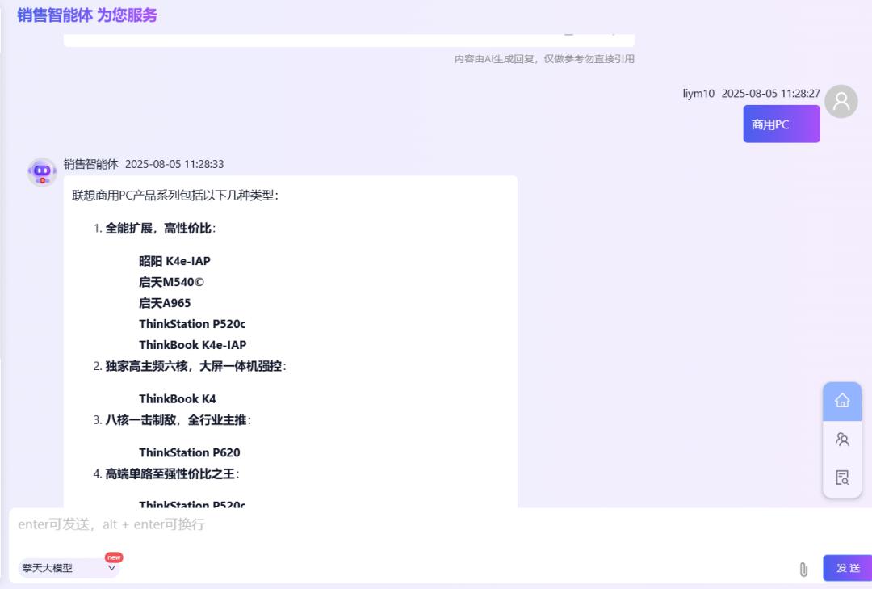
Task: Open the document search icon in sidebar
Action: click(x=842, y=478)
